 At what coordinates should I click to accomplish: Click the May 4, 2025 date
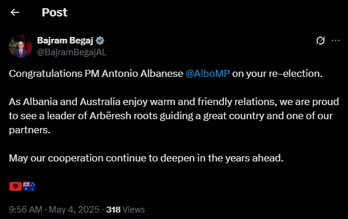74,210
